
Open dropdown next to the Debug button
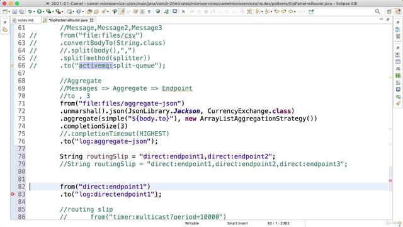(x=33, y=12)
